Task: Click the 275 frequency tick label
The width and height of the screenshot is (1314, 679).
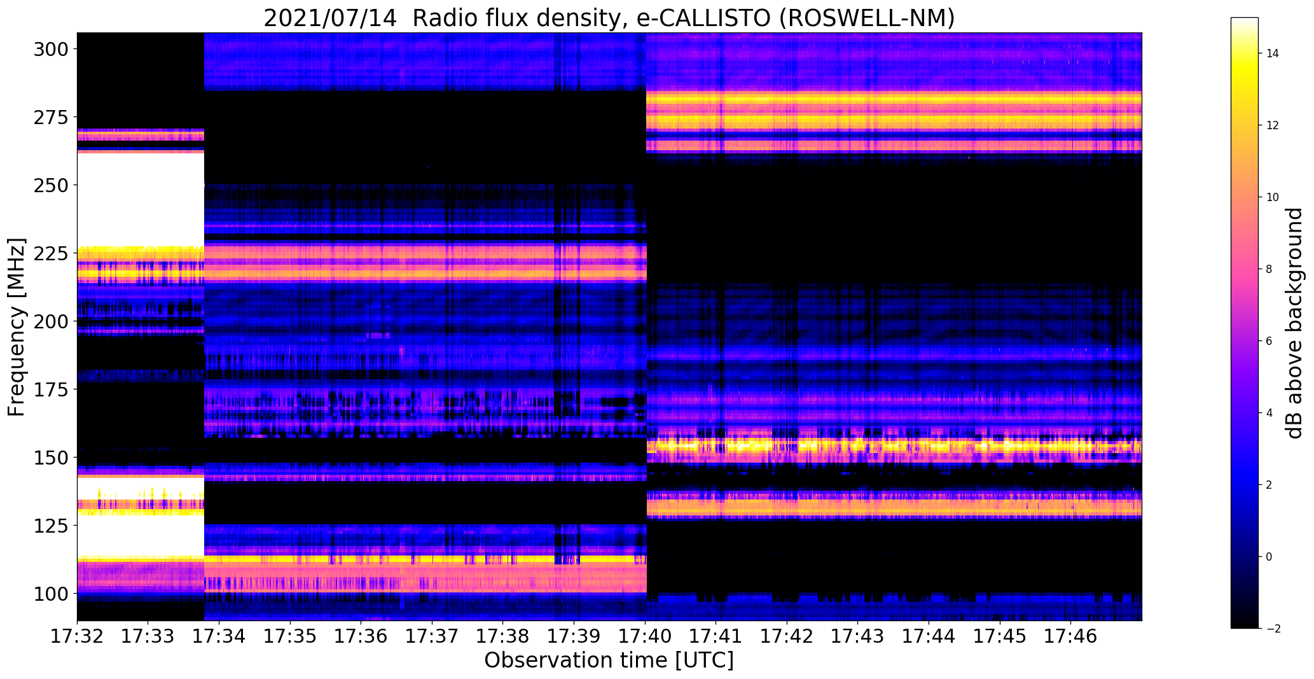Action: pos(51,117)
